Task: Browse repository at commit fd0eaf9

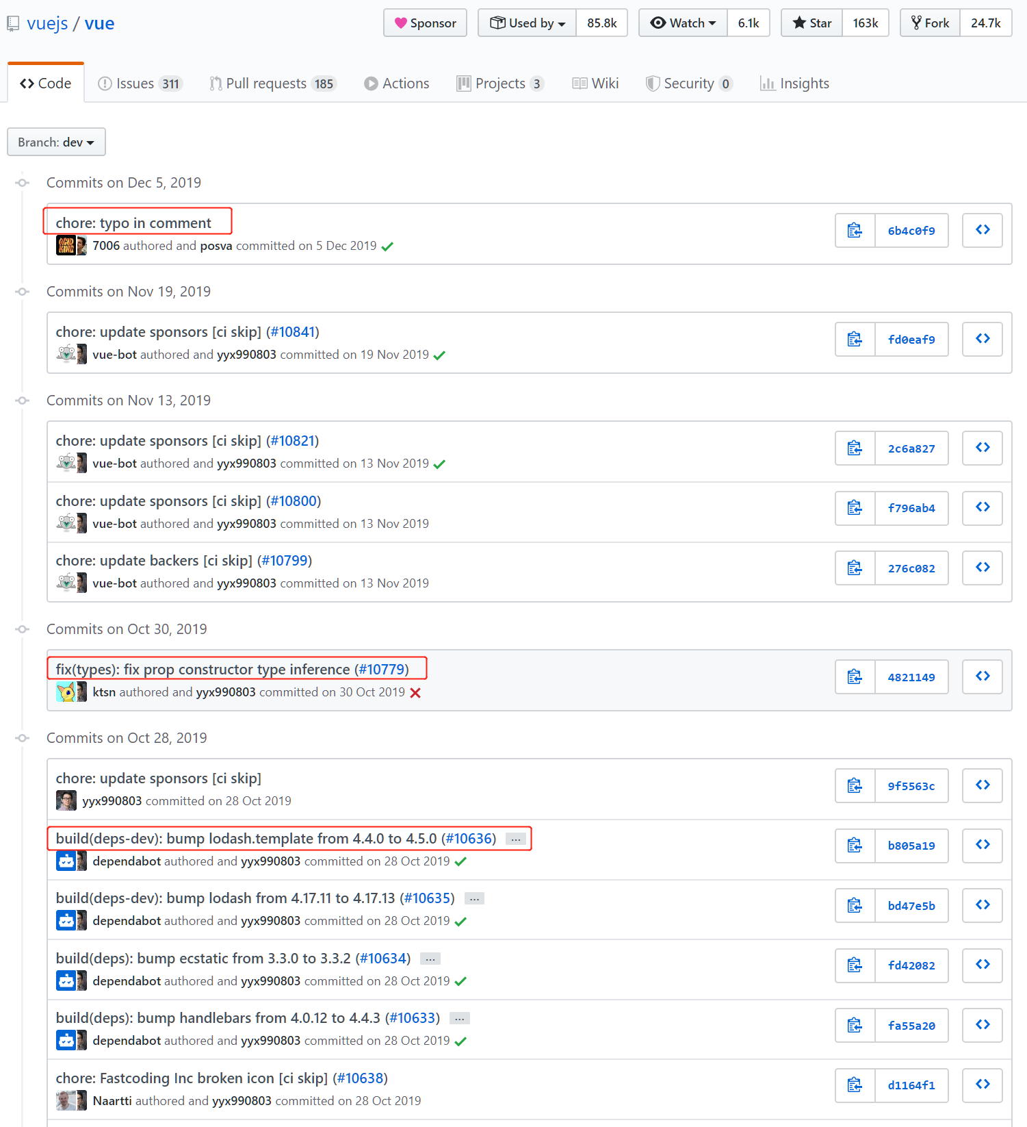Action: [x=983, y=339]
